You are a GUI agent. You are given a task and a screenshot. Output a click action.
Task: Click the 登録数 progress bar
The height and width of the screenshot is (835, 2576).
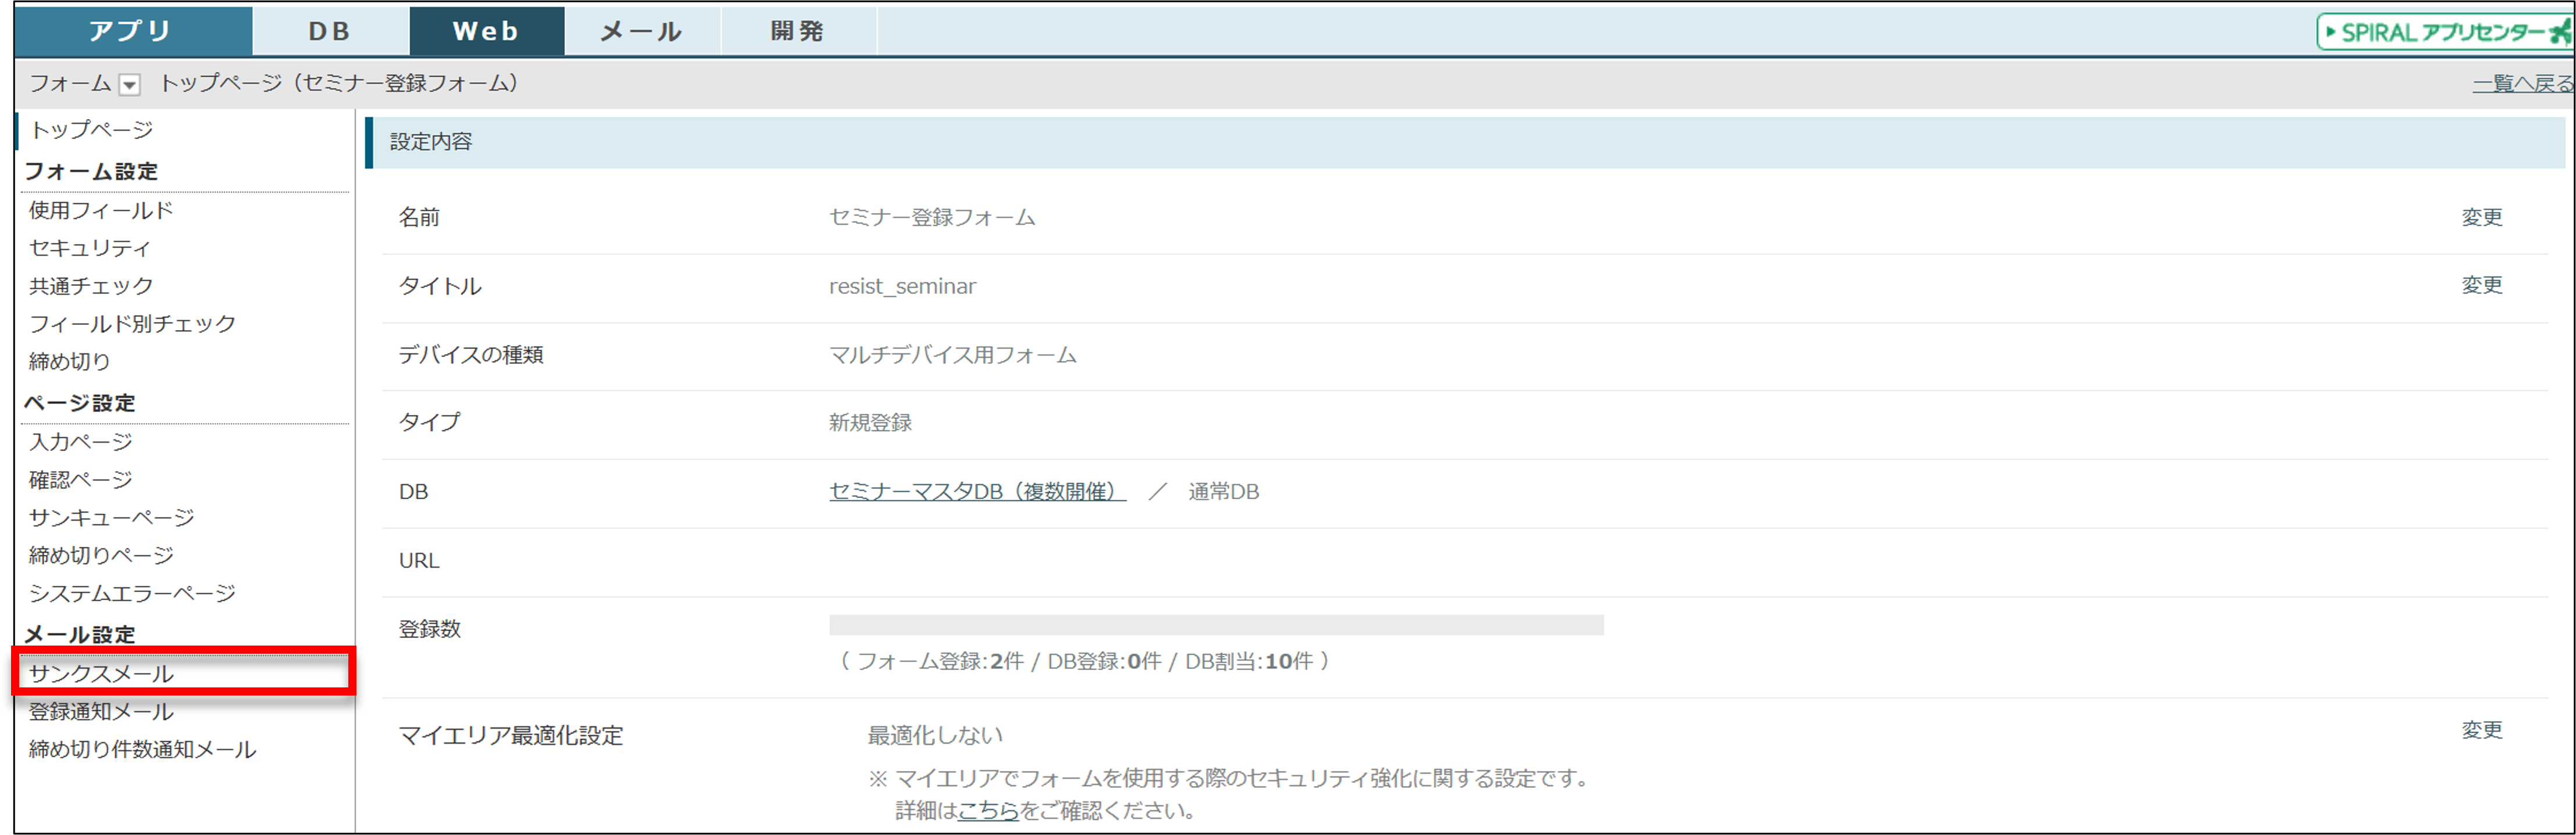1215,625
